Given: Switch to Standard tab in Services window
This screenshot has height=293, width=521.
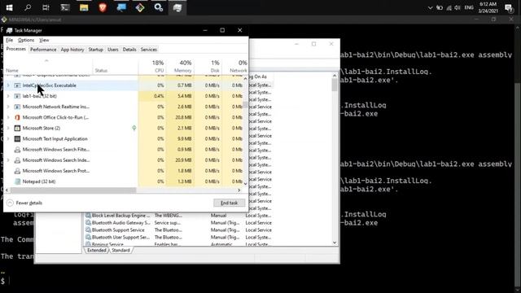Looking at the screenshot, I should (120, 250).
